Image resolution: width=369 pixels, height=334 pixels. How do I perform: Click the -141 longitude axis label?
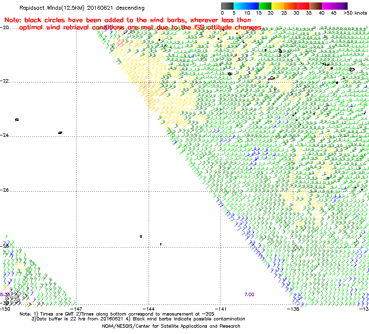(x=221, y=309)
